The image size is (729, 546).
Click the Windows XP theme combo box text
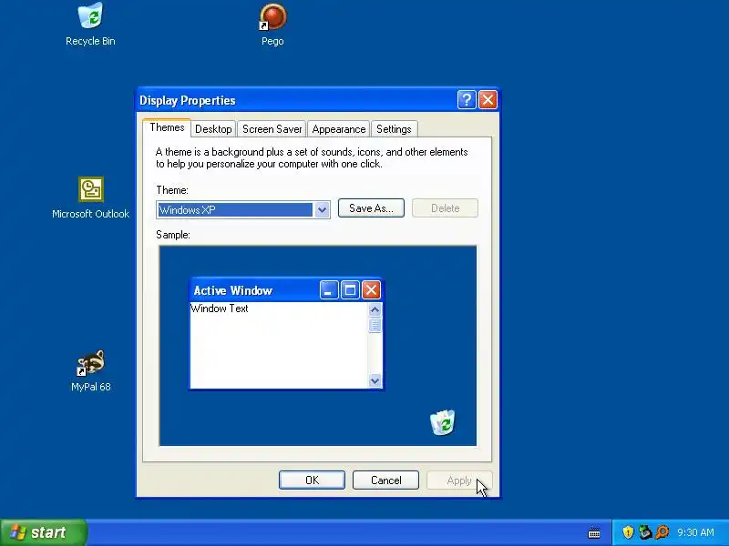coord(235,210)
